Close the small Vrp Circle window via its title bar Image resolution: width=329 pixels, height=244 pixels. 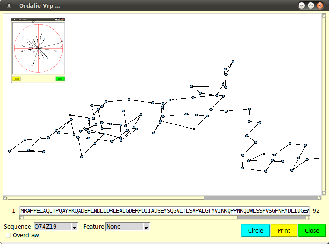click(63, 20)
